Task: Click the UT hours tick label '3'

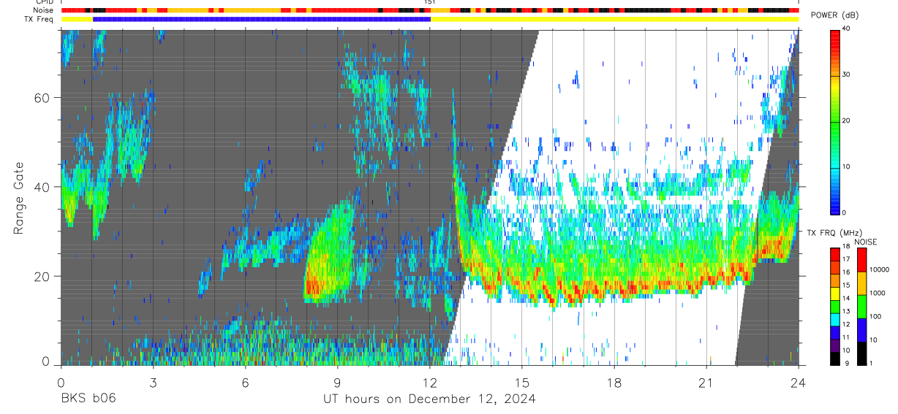Action: (153, 383)
